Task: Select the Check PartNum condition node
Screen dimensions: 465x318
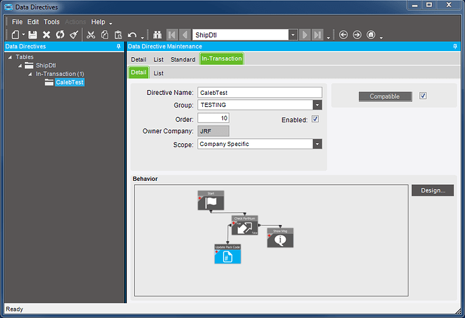Action: coord(245,225)
